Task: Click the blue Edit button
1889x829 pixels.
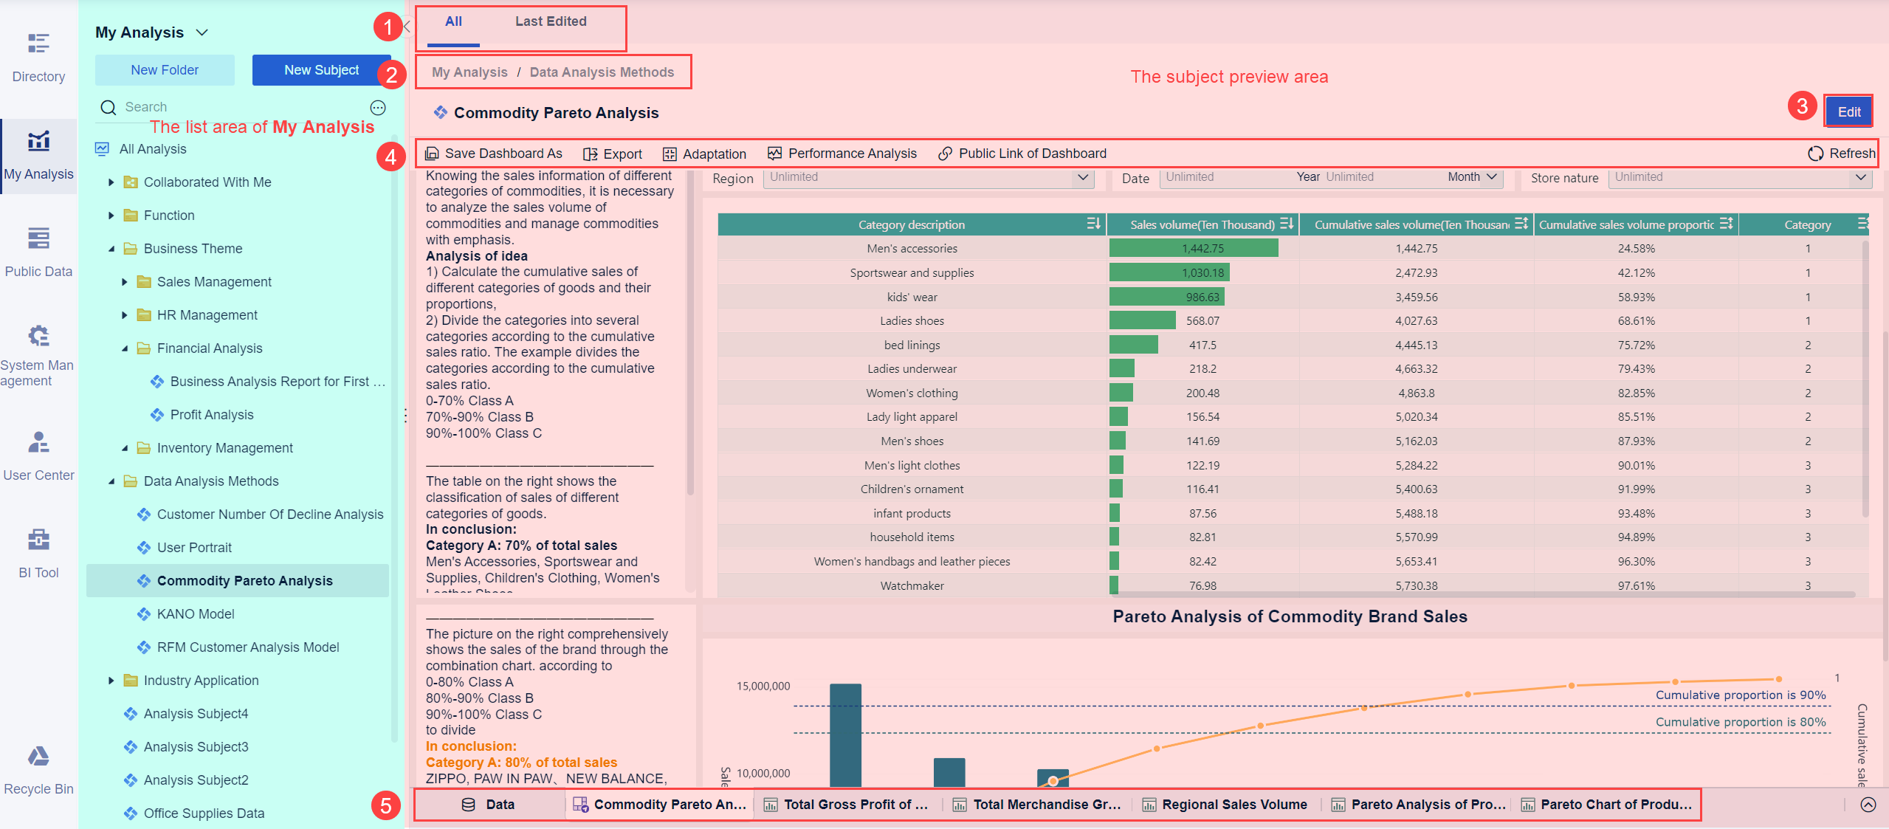Action: 1848,112
